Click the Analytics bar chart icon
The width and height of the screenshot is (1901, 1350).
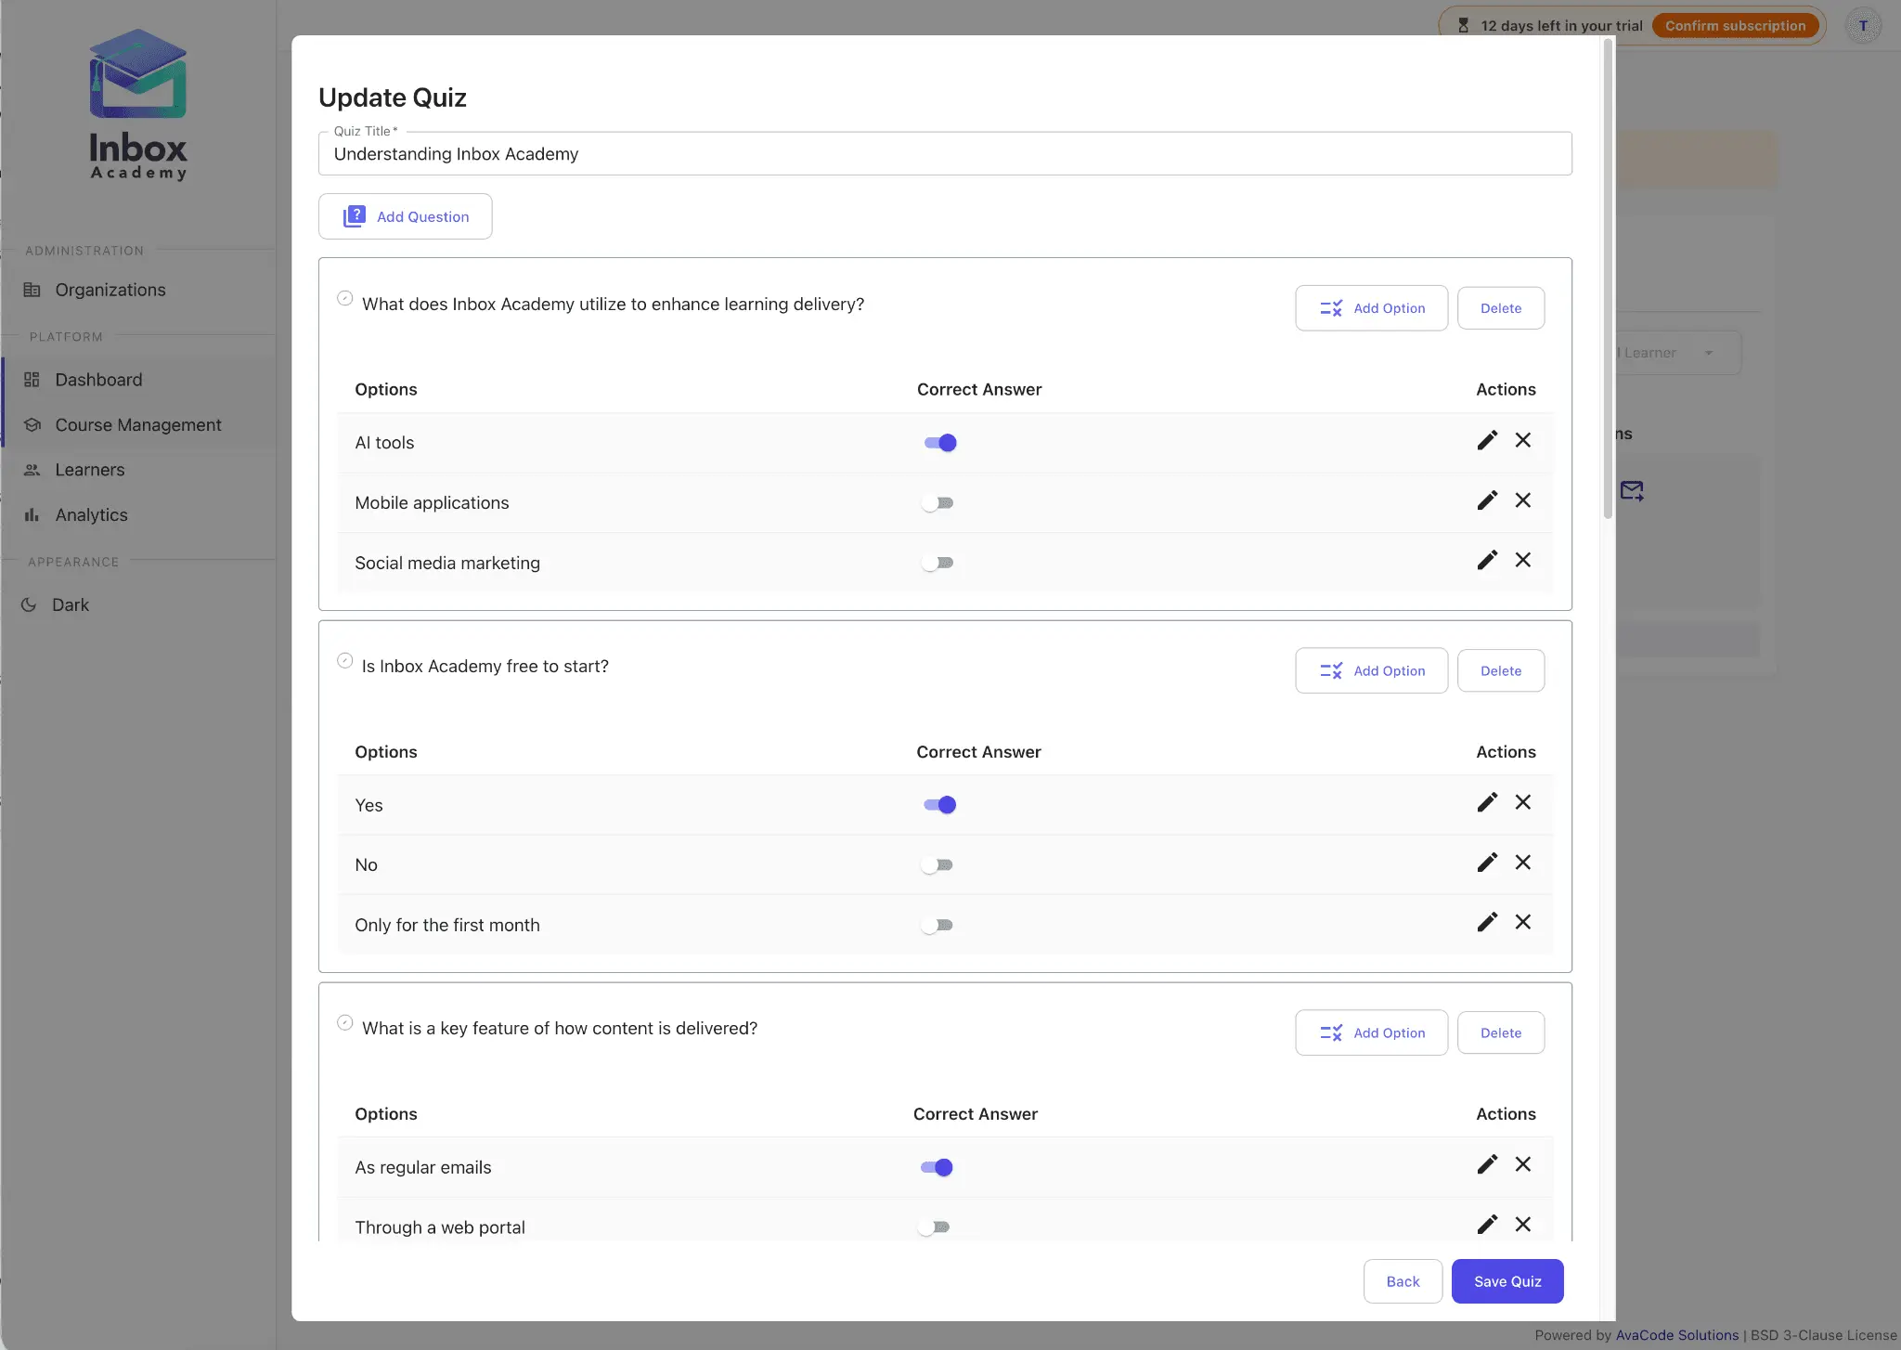point(32,514)
